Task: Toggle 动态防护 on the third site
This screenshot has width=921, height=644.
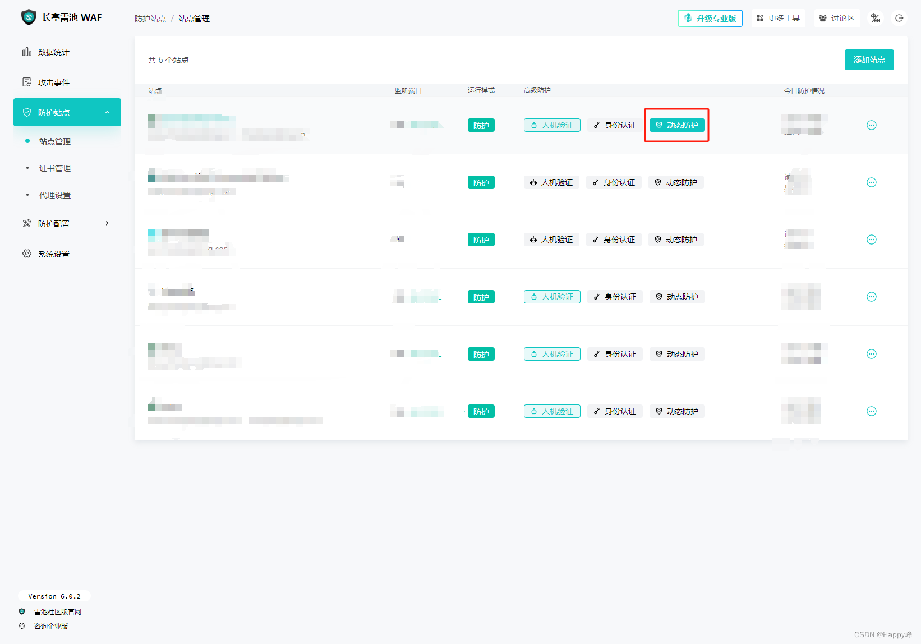Action: pyautogui.click(x=676, y=240)
